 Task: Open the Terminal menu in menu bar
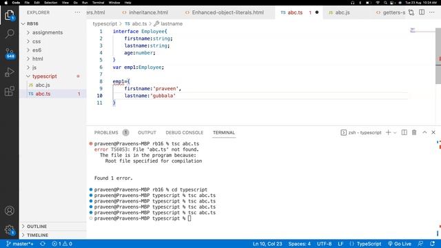click(x=98, y=3)
